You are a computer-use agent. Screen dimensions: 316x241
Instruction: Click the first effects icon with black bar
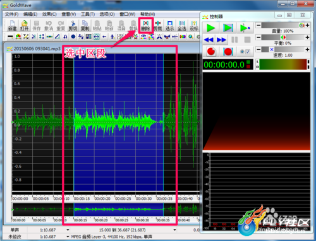click(x=10, y=37)
